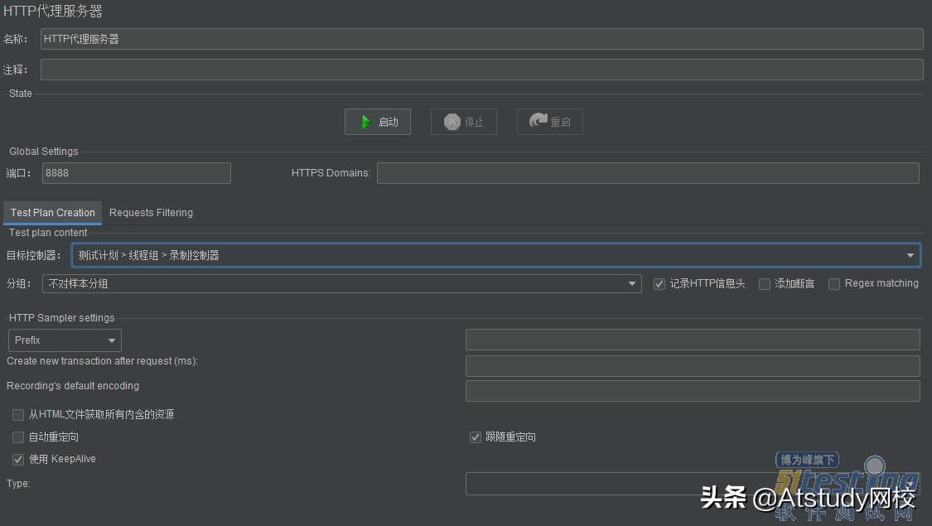Switch to the Requests Filtering tab
Screen dimensions: 932x526
tap(151, 212)
